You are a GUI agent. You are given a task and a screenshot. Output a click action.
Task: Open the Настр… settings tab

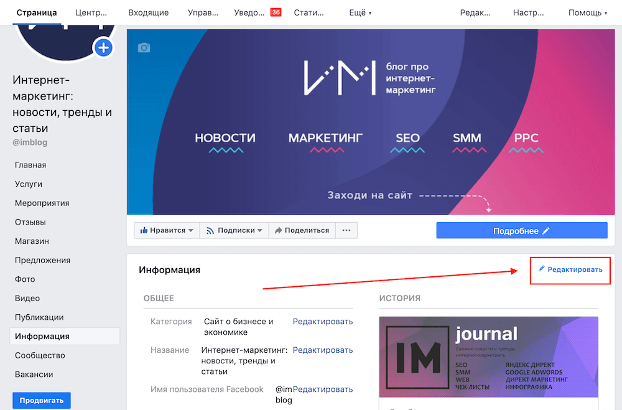tap(528, 12)
